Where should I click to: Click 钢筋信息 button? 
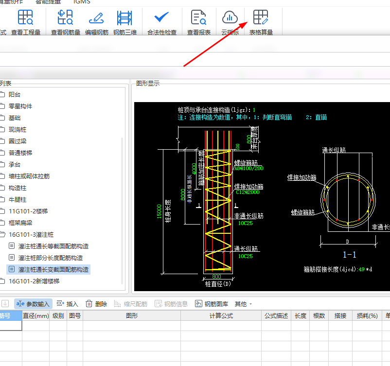click(171, 304)
